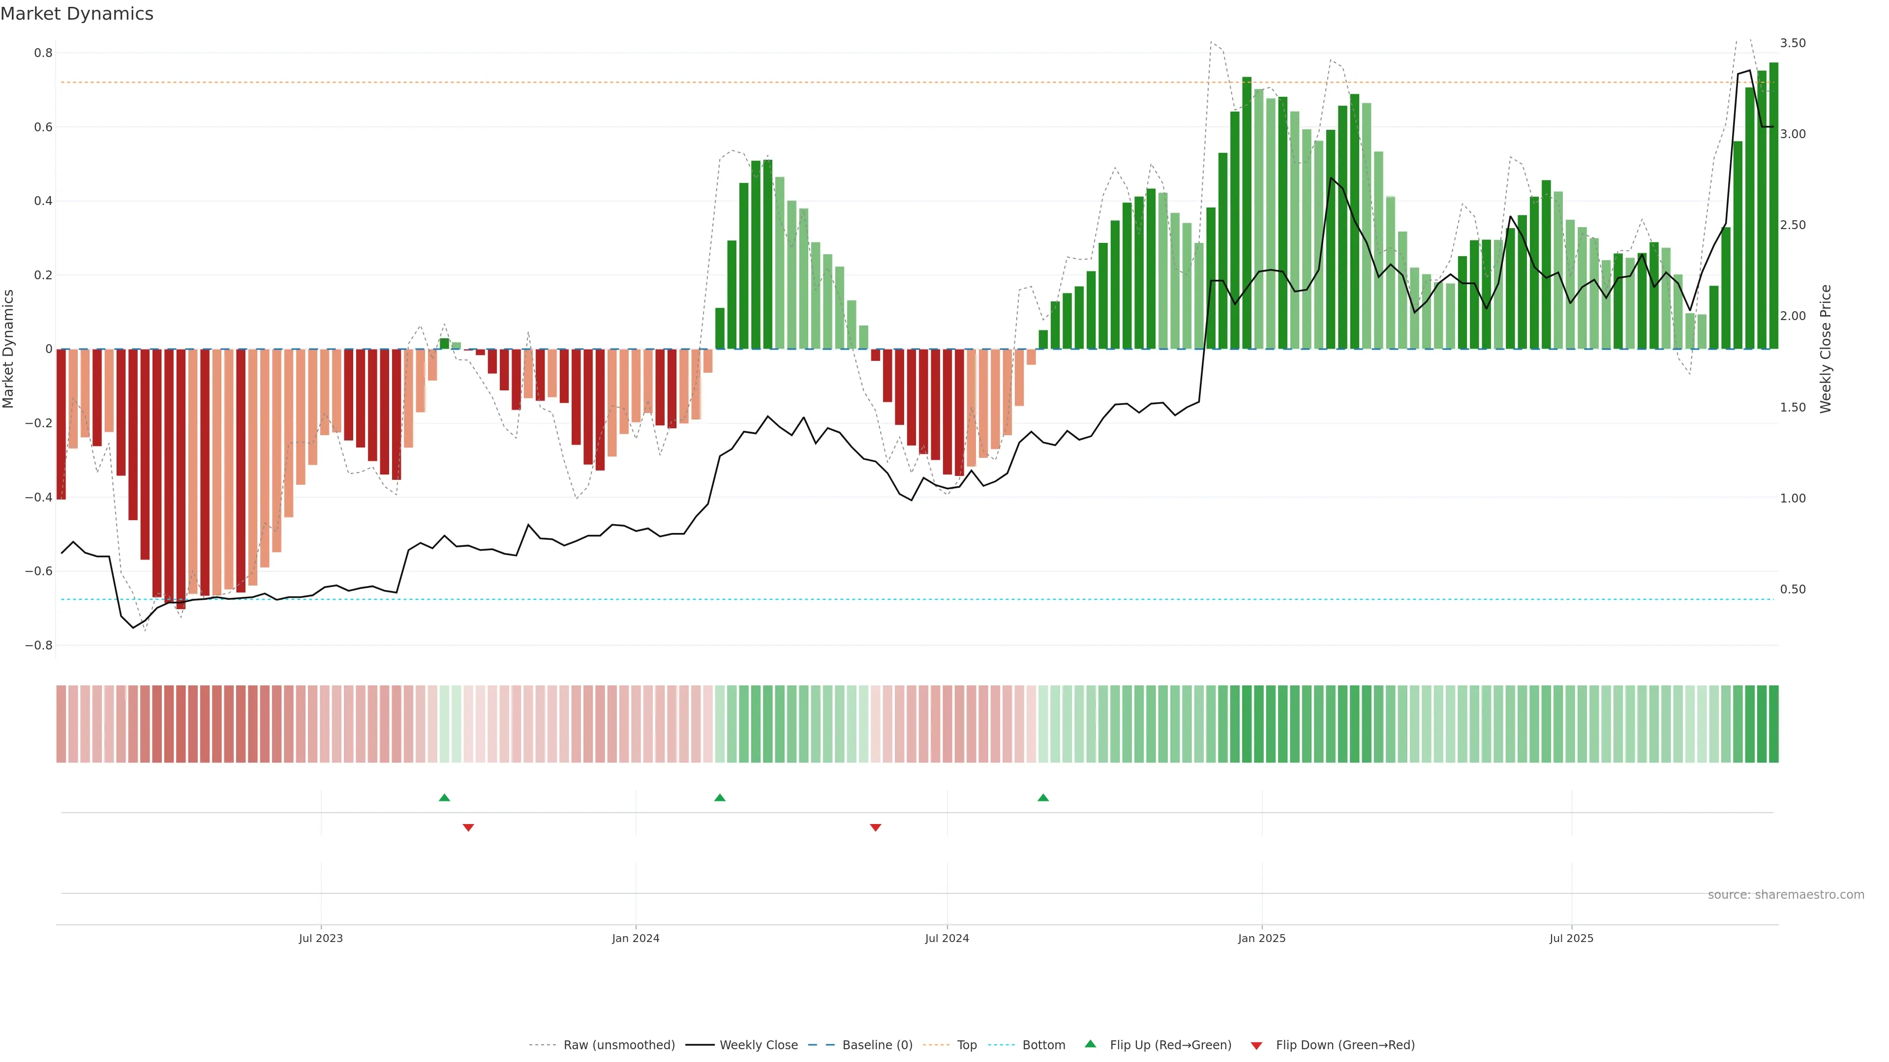Click the rightmost green Flip Up triangle marker
This screenshot has width=1889, height=1062.
pyautogui.click(x=1043, y=797)
